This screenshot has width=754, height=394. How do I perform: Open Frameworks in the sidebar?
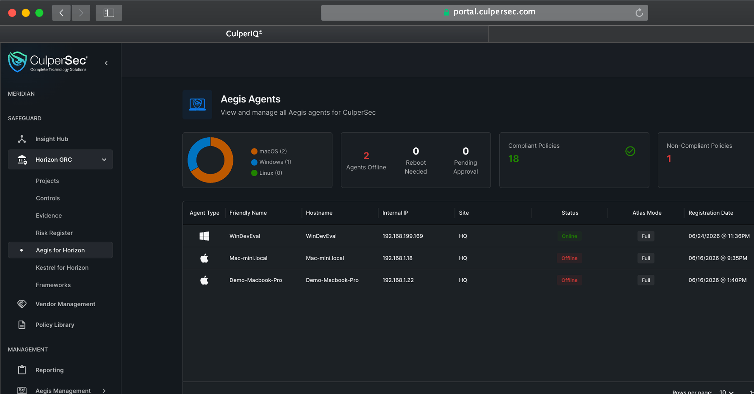point(53,285)
